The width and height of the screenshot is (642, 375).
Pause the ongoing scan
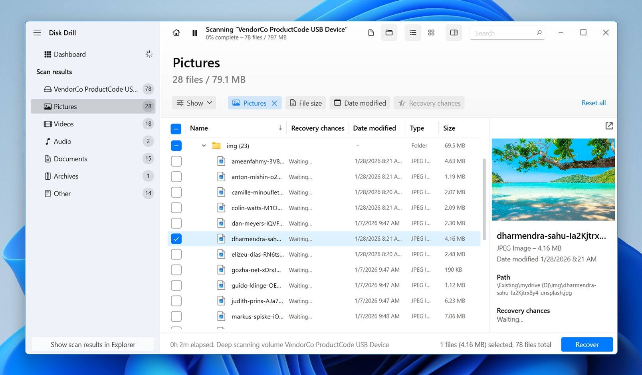[x=195, y=33]
